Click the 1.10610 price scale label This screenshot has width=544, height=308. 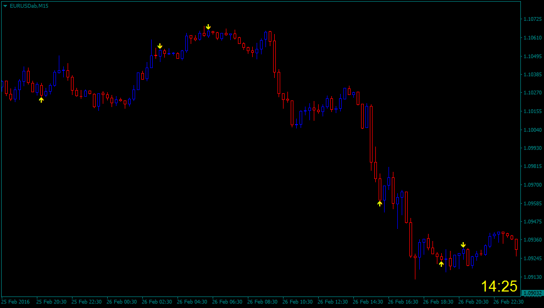coord(532,37)
